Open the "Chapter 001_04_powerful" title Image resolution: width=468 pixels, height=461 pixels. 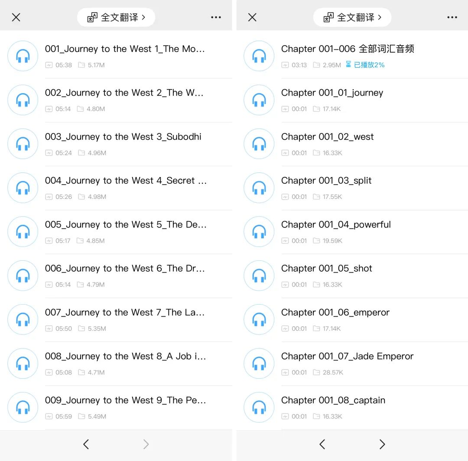pyautogui.click(x=336, y=224)
